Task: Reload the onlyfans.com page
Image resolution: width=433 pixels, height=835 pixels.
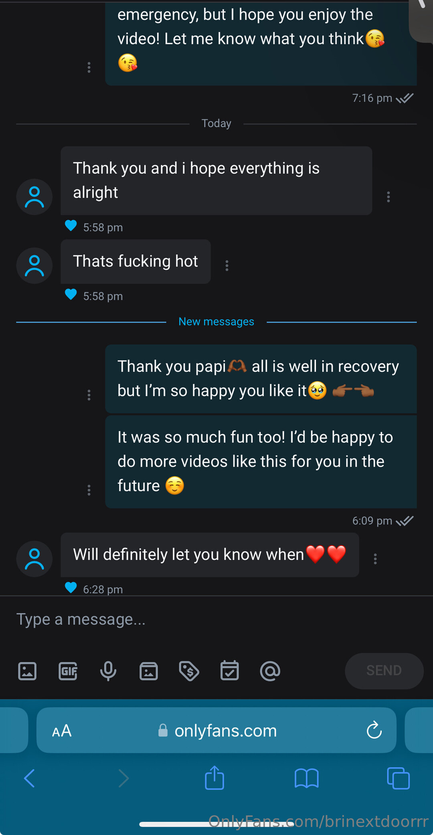Action: click(x=374, y=730)
